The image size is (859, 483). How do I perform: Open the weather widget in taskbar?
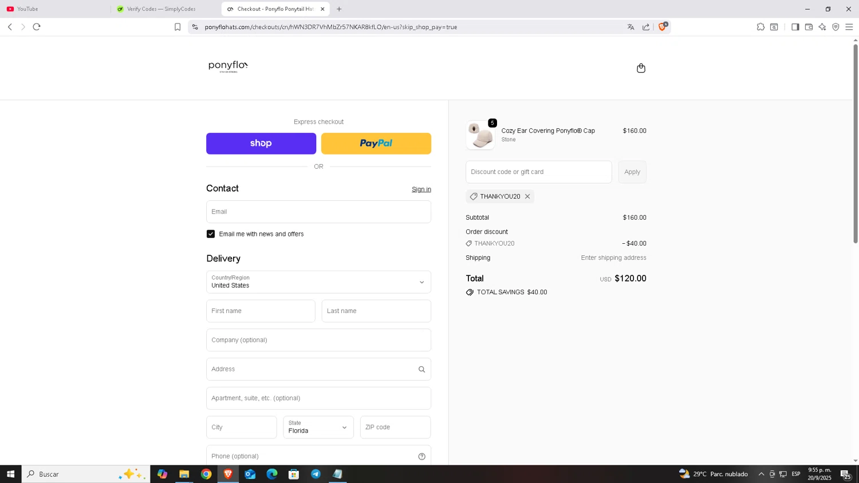714,474
